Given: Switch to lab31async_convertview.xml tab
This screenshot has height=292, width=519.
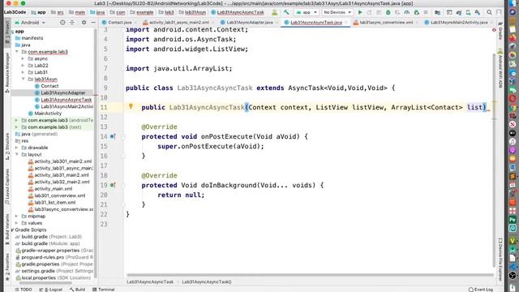Looking at the screenshot, I should (386, 23).
